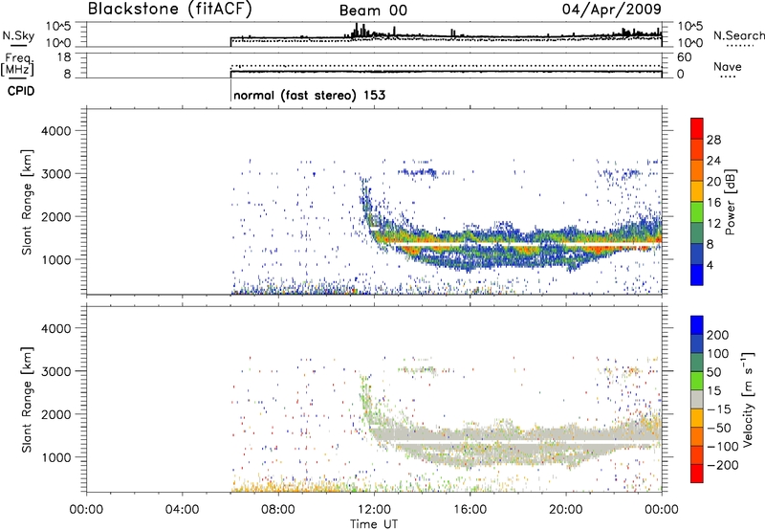Click the 'Power [dB]' colorbar label
This screenshot has height=530, width=765.
pos(730,202)
